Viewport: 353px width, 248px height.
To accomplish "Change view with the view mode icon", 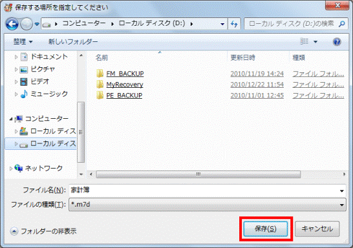I will 304,41.
